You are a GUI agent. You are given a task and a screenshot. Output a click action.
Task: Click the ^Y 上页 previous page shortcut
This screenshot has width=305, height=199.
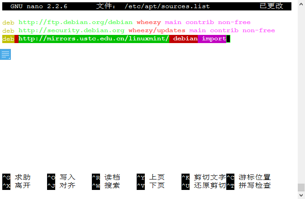(151, 177)
